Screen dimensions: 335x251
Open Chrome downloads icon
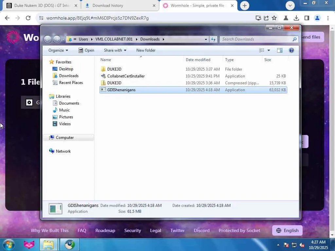296,18
